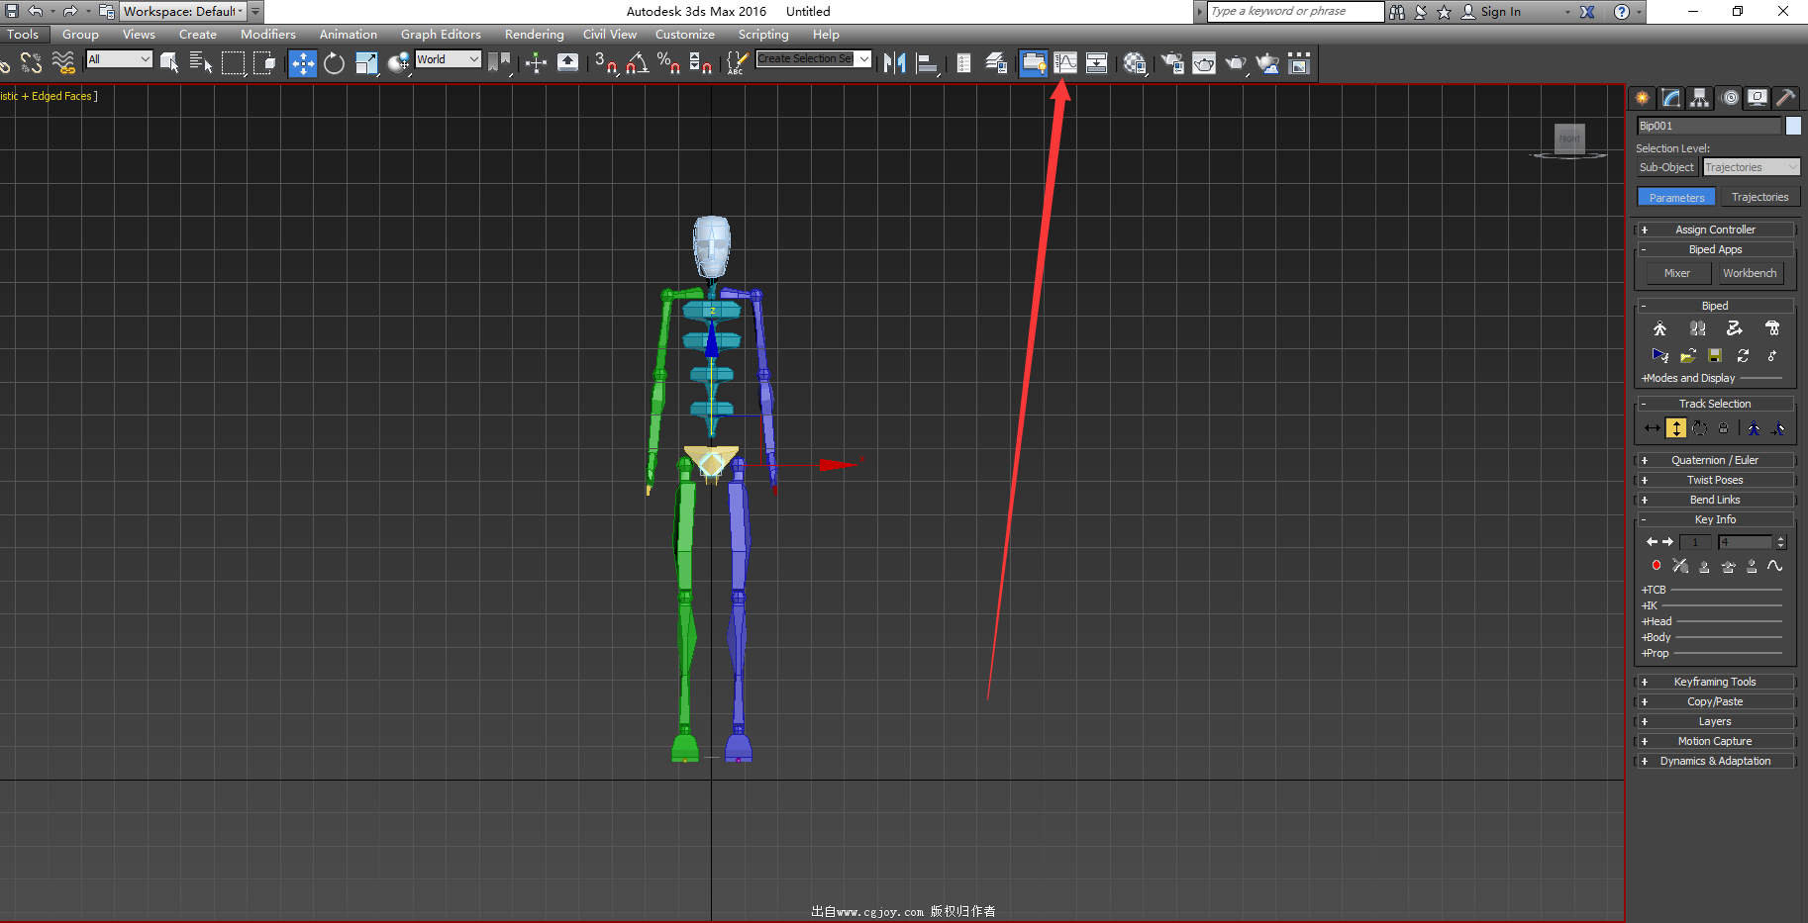Click the Bip001 object color swatch
The image size is (1808, 923).
[x=1793, y=126]
